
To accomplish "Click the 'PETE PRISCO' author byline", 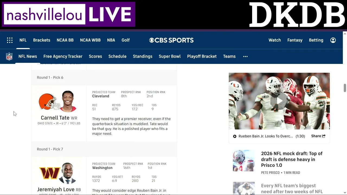I will tap(270, 173).
